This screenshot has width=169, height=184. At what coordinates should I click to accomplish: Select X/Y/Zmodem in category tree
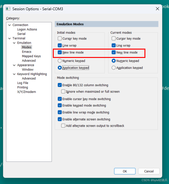pyautogui.click(x=26, y=92)
